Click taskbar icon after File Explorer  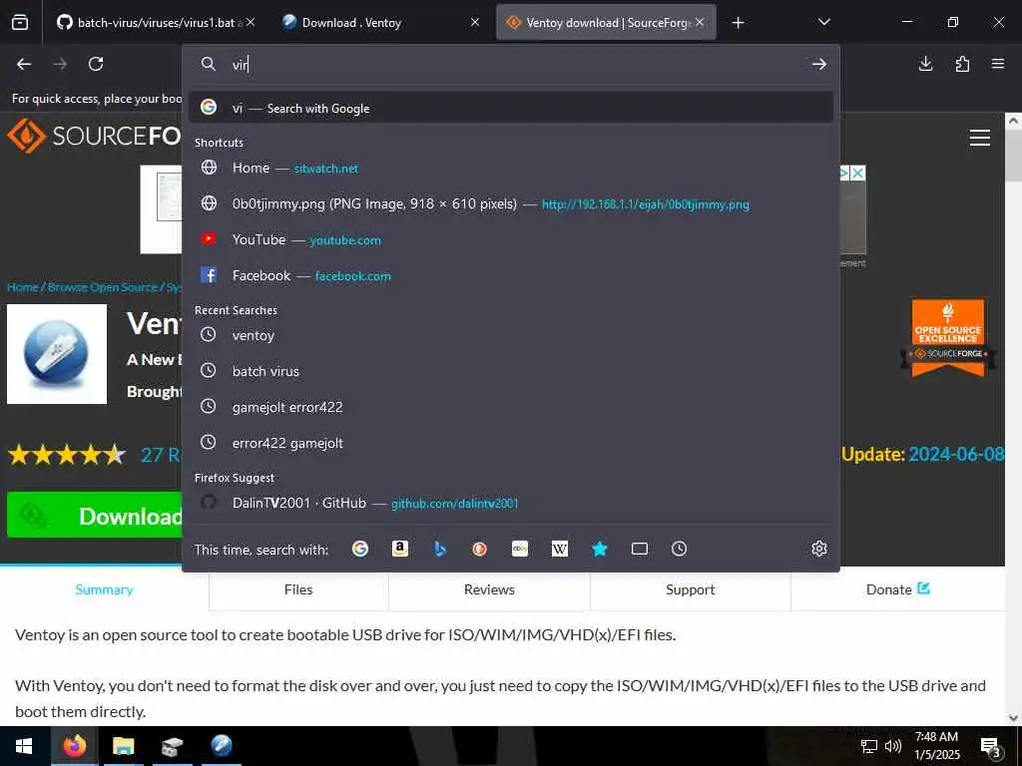coord(172,746)
